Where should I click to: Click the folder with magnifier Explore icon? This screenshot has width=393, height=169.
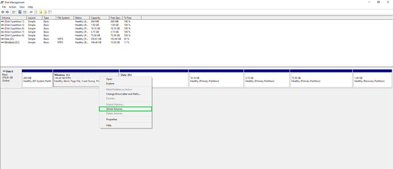(x=46, y=12)
